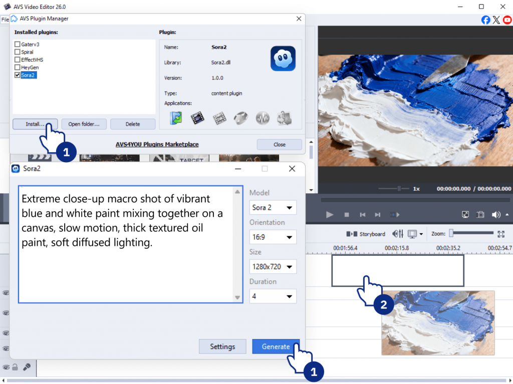The image size is (513, 384).
Task: Expand the Model dropdown showing Sora 2
Action: 273,207
